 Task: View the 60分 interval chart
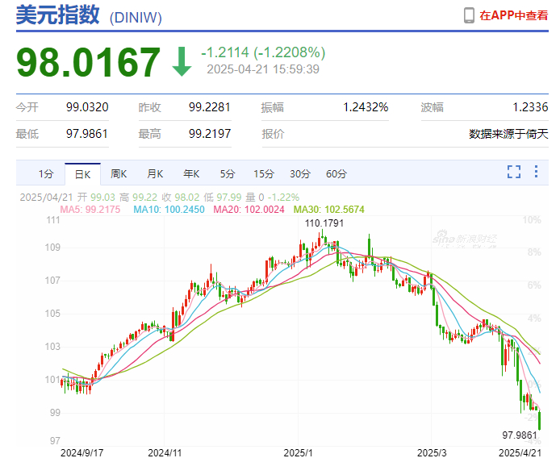pyautogui.click(x=336, y=174)
